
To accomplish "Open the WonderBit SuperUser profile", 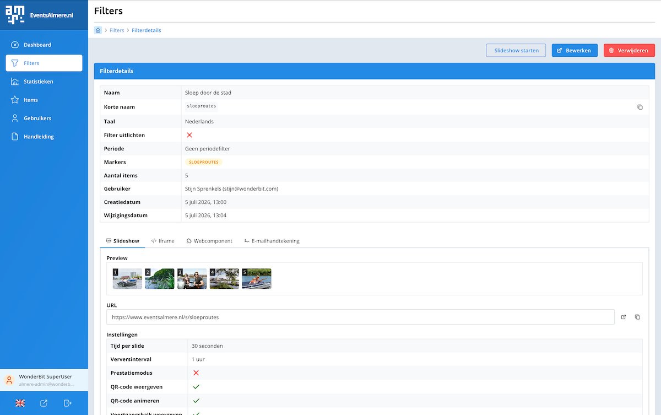I will (44, 380).
